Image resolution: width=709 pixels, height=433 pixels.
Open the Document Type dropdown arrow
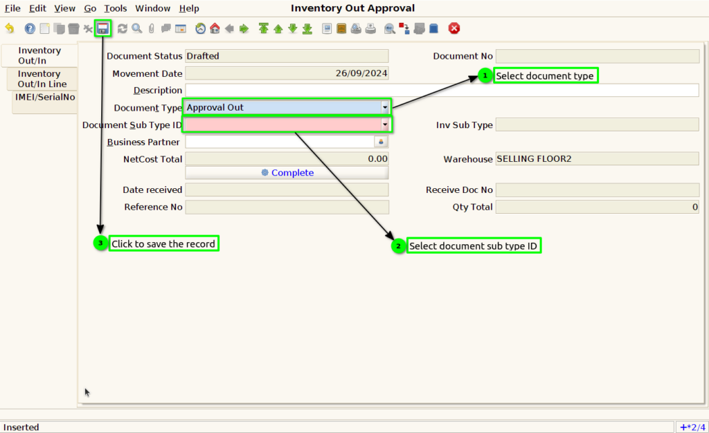pos(385,107)
